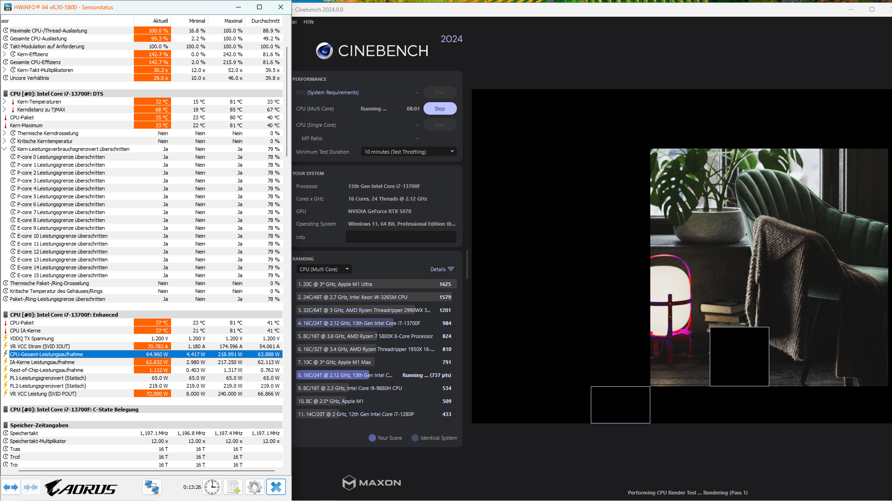Click clock icon beside Gesamte CPU-Auslastung

pyautogui.click(x=6, y=39)
